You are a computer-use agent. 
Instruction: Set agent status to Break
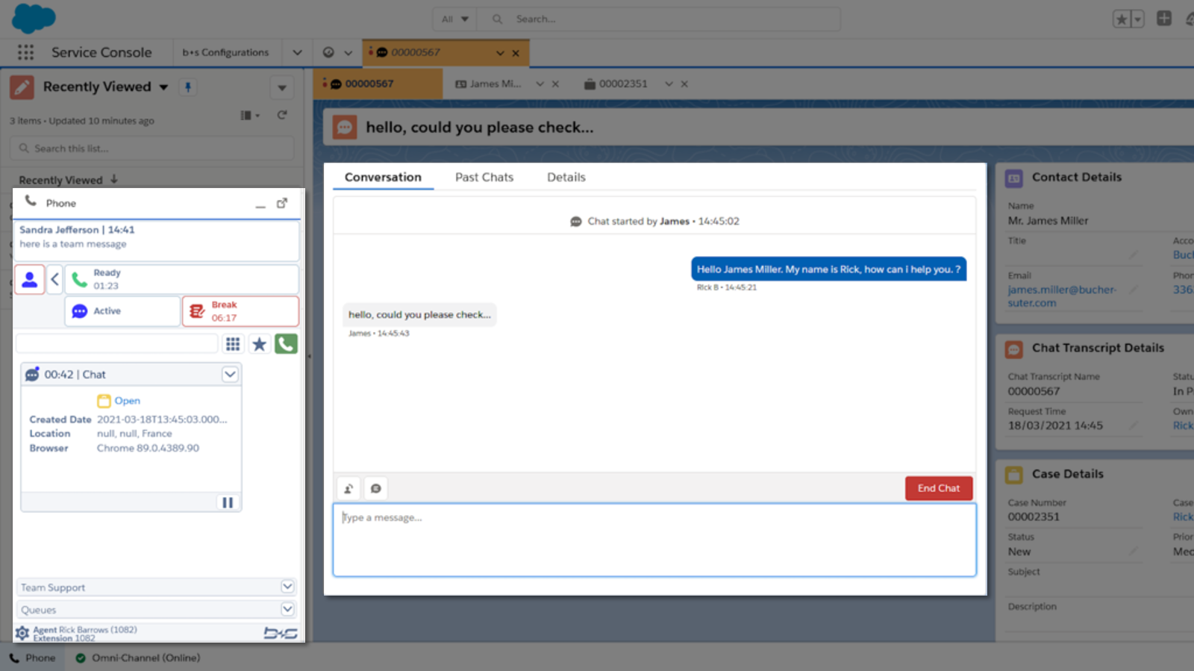(x=240, y=311)
